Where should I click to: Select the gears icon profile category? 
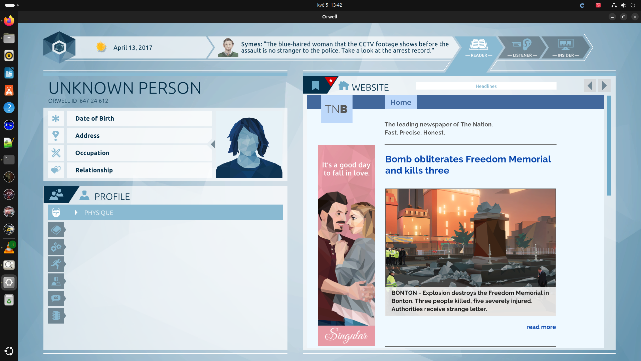pos(56,247)
